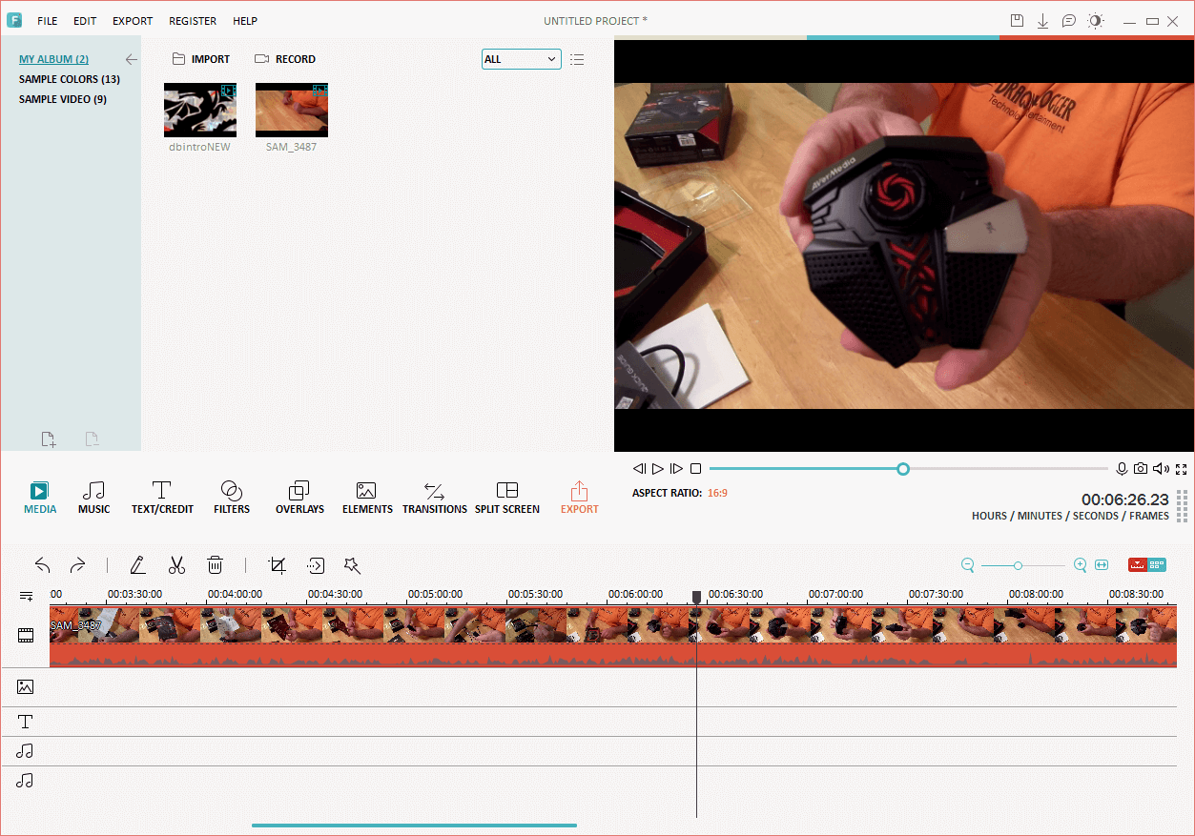
Task: Open the ALL media filter dropdown
Action: tap(521, 59)
